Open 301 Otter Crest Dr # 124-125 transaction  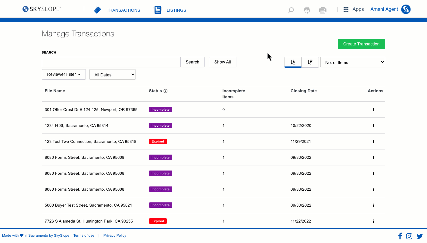[91, 110]
